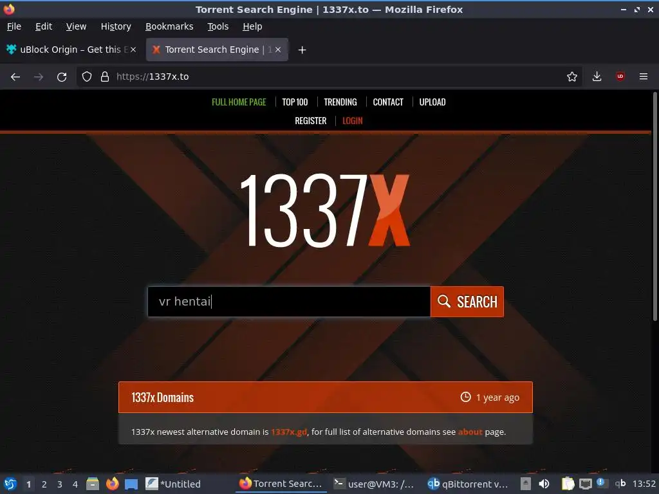Click the page vertical scrollbar

[654, 206]
